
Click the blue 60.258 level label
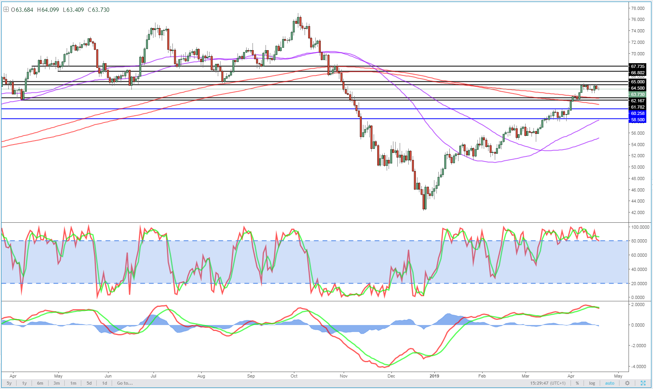(638, 113)
